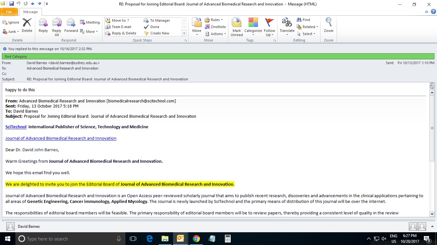Open Task View from the taskbar
This screenshot has width=437, height=245.
click(x=133, y=239)
